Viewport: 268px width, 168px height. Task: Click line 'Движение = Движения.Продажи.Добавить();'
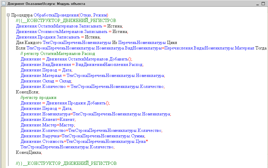coord(65,103)
